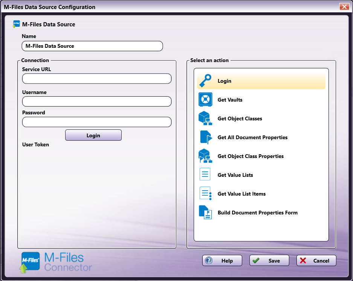Click the Get All Document Properties icon

206,137
